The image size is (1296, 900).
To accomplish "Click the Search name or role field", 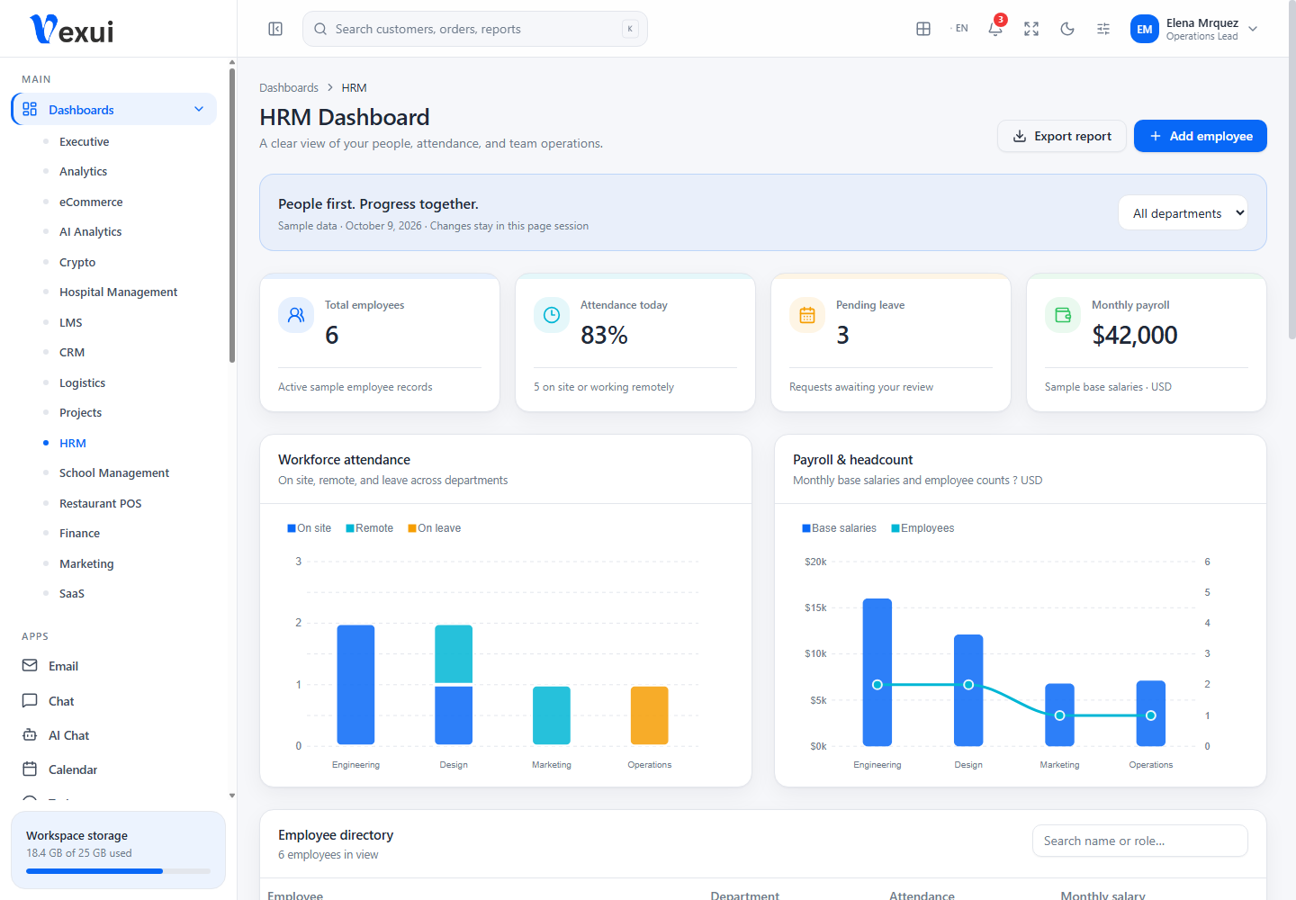I will pos(1140,841).
